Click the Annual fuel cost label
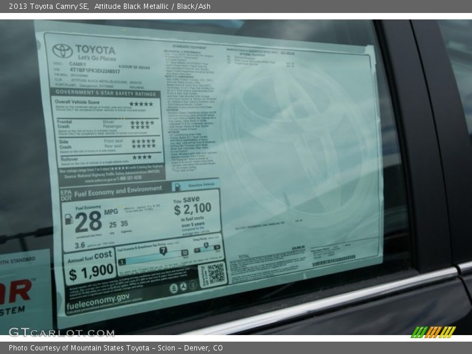 click(90, 257)
